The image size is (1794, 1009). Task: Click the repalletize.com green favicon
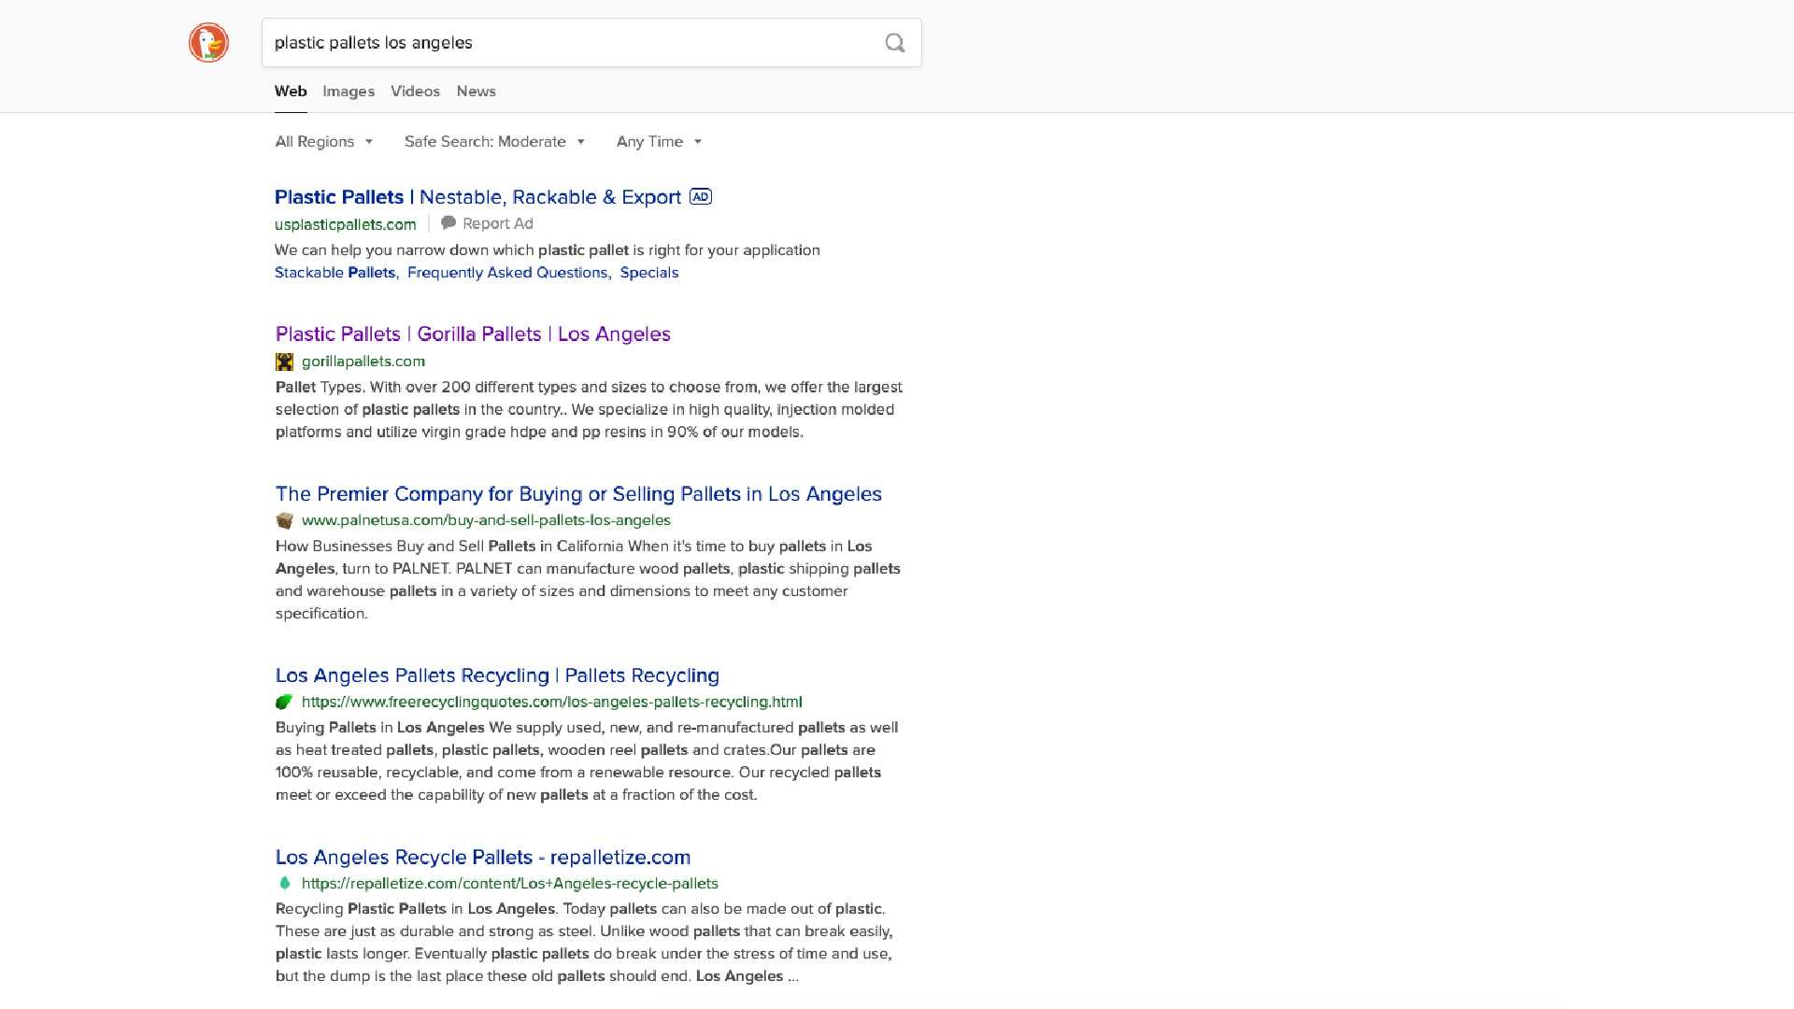click(285, 883)
